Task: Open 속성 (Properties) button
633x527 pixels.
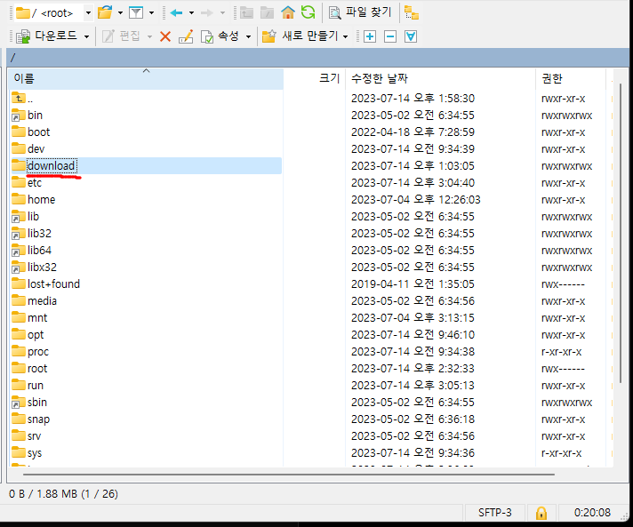Action: coord(220,36)
